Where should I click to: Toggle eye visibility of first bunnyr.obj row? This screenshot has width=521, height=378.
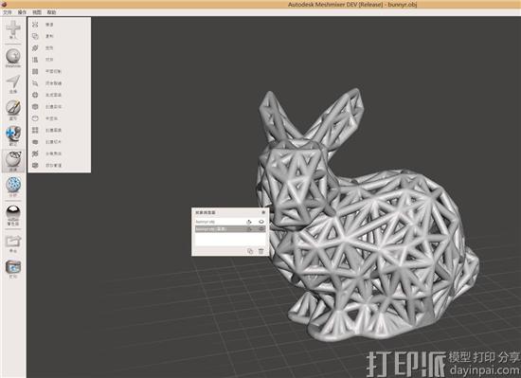(x=261, y=222)
